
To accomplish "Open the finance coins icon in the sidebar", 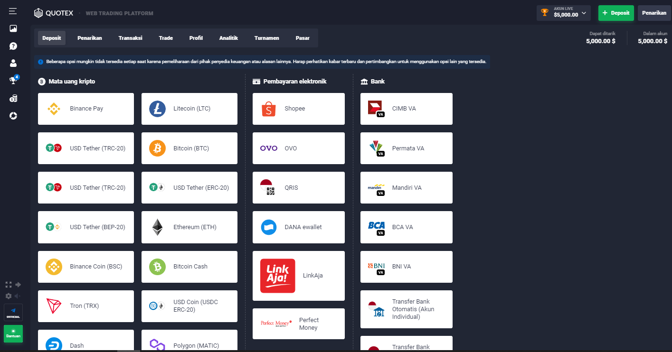I will (13, 98).
